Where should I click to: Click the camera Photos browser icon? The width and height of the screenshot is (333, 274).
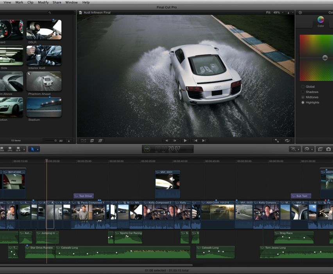coord(328,149)
